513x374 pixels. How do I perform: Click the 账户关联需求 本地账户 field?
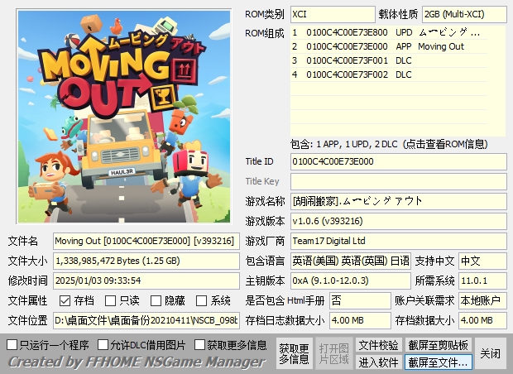point(482,300)
